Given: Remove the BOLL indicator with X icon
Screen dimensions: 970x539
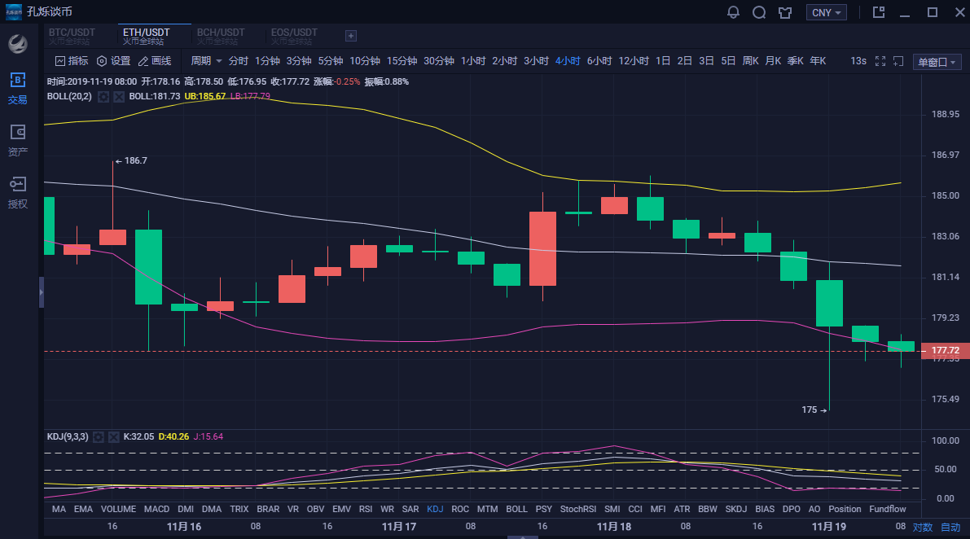Looking at the screenshot, I should (x=119, y=96).
